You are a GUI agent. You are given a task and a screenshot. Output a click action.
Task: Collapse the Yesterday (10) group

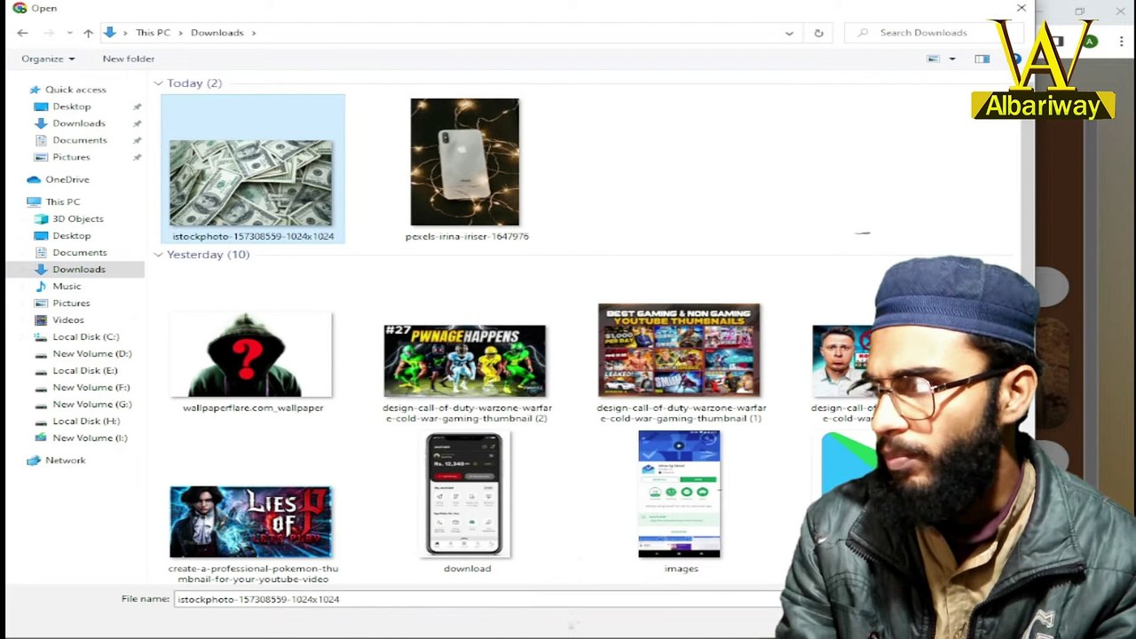158,255
